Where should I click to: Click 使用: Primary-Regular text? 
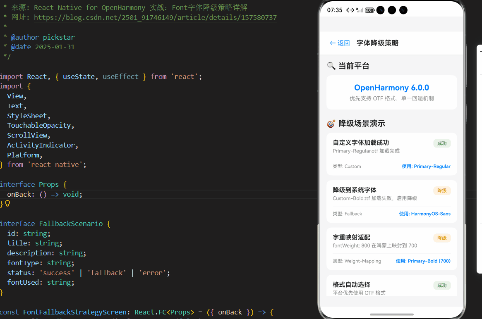tap(426, 167)
